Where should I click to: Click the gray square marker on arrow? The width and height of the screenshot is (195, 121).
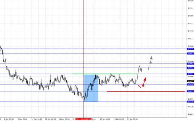(x=150, y=63)
